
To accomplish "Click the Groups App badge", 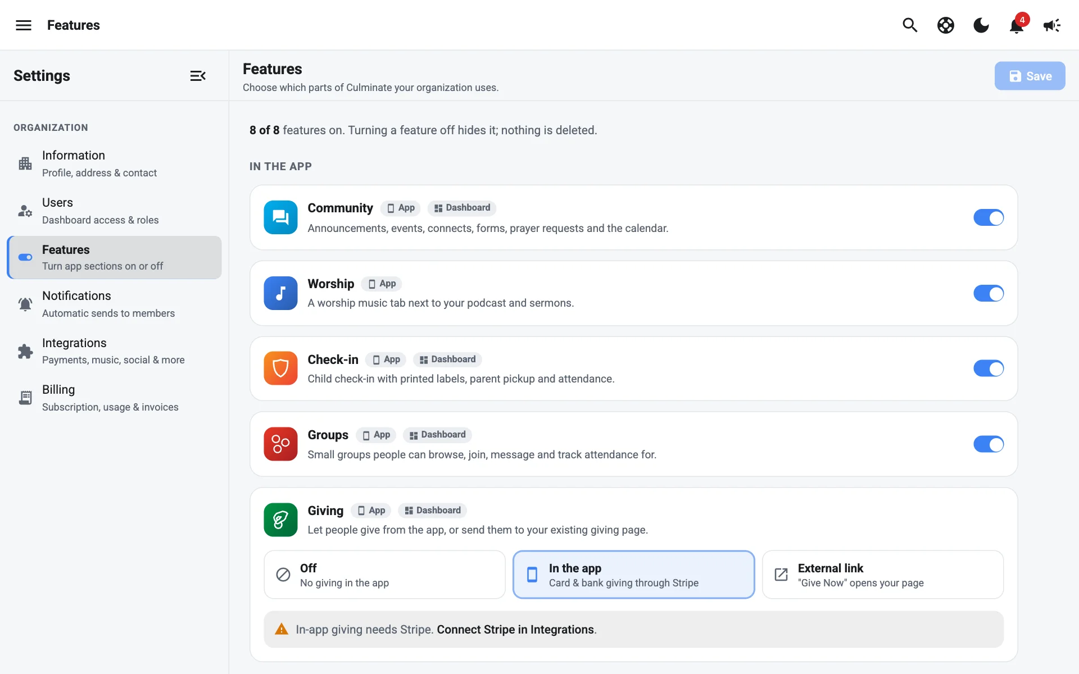I will pyautogui.click(x=376, y=435).
